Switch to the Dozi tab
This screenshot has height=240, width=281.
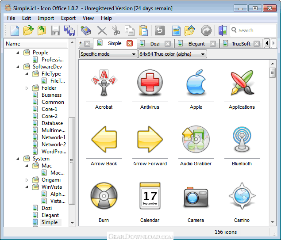155,44
